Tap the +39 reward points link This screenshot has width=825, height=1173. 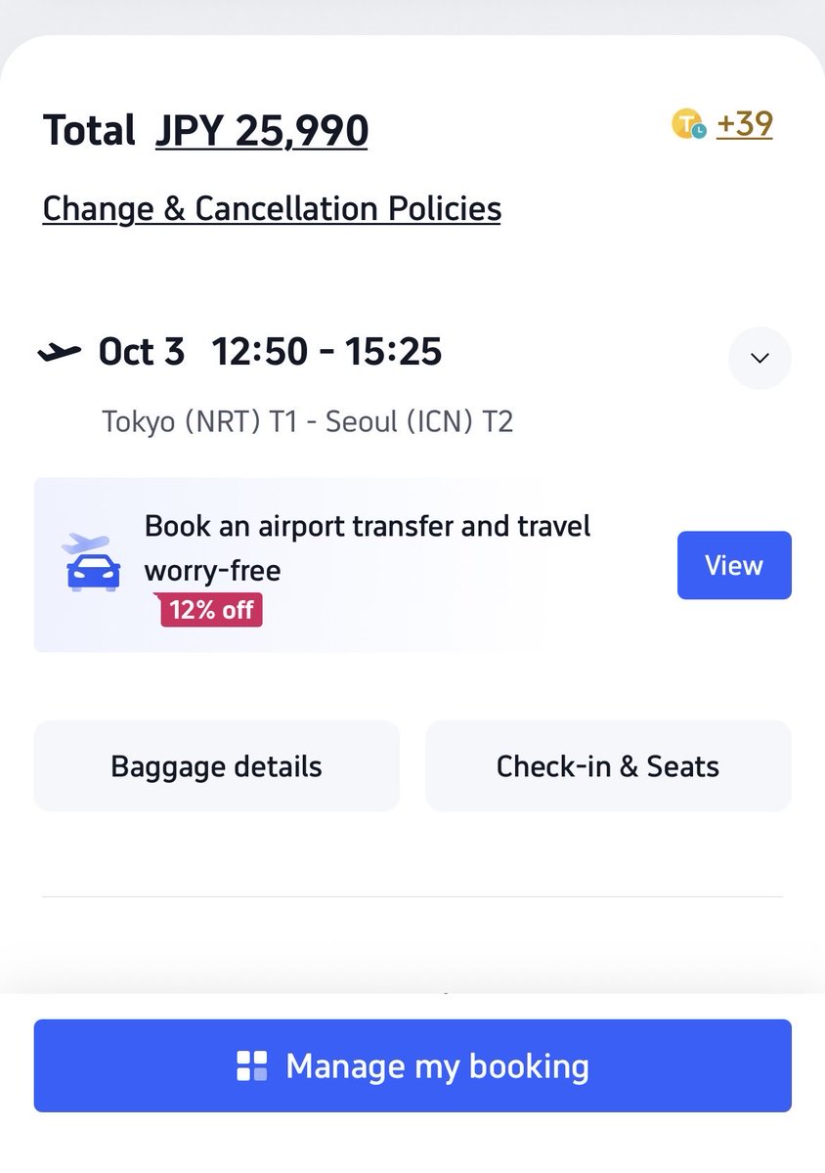[745, 124]
